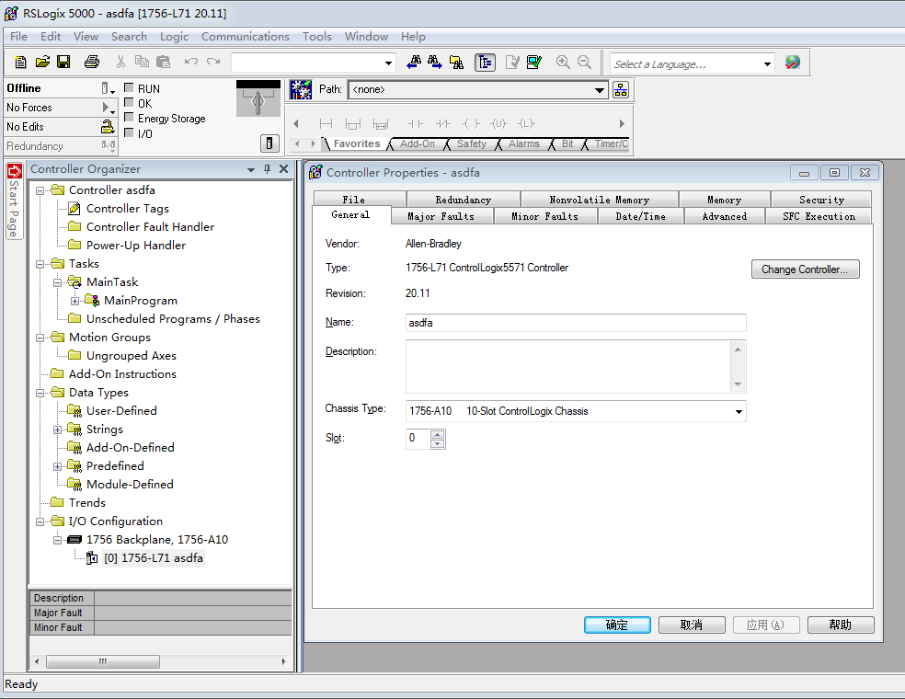This screenshot has width=905, height=699.
Task: Collapse the Tasks folder
Action: tap(40, 264)
